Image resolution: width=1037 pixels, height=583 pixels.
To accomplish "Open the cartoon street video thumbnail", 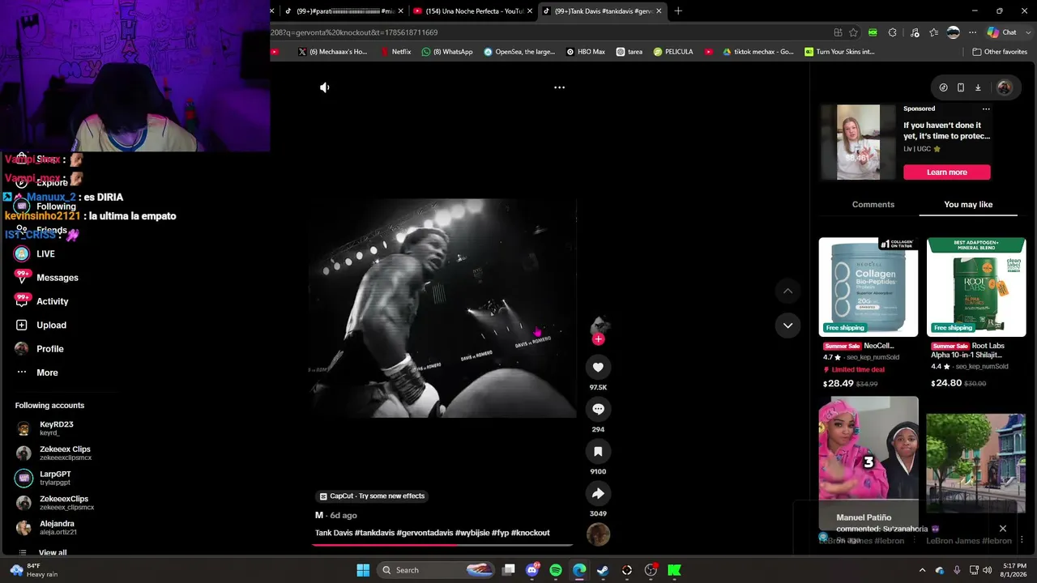I will (x=976, y=463).
